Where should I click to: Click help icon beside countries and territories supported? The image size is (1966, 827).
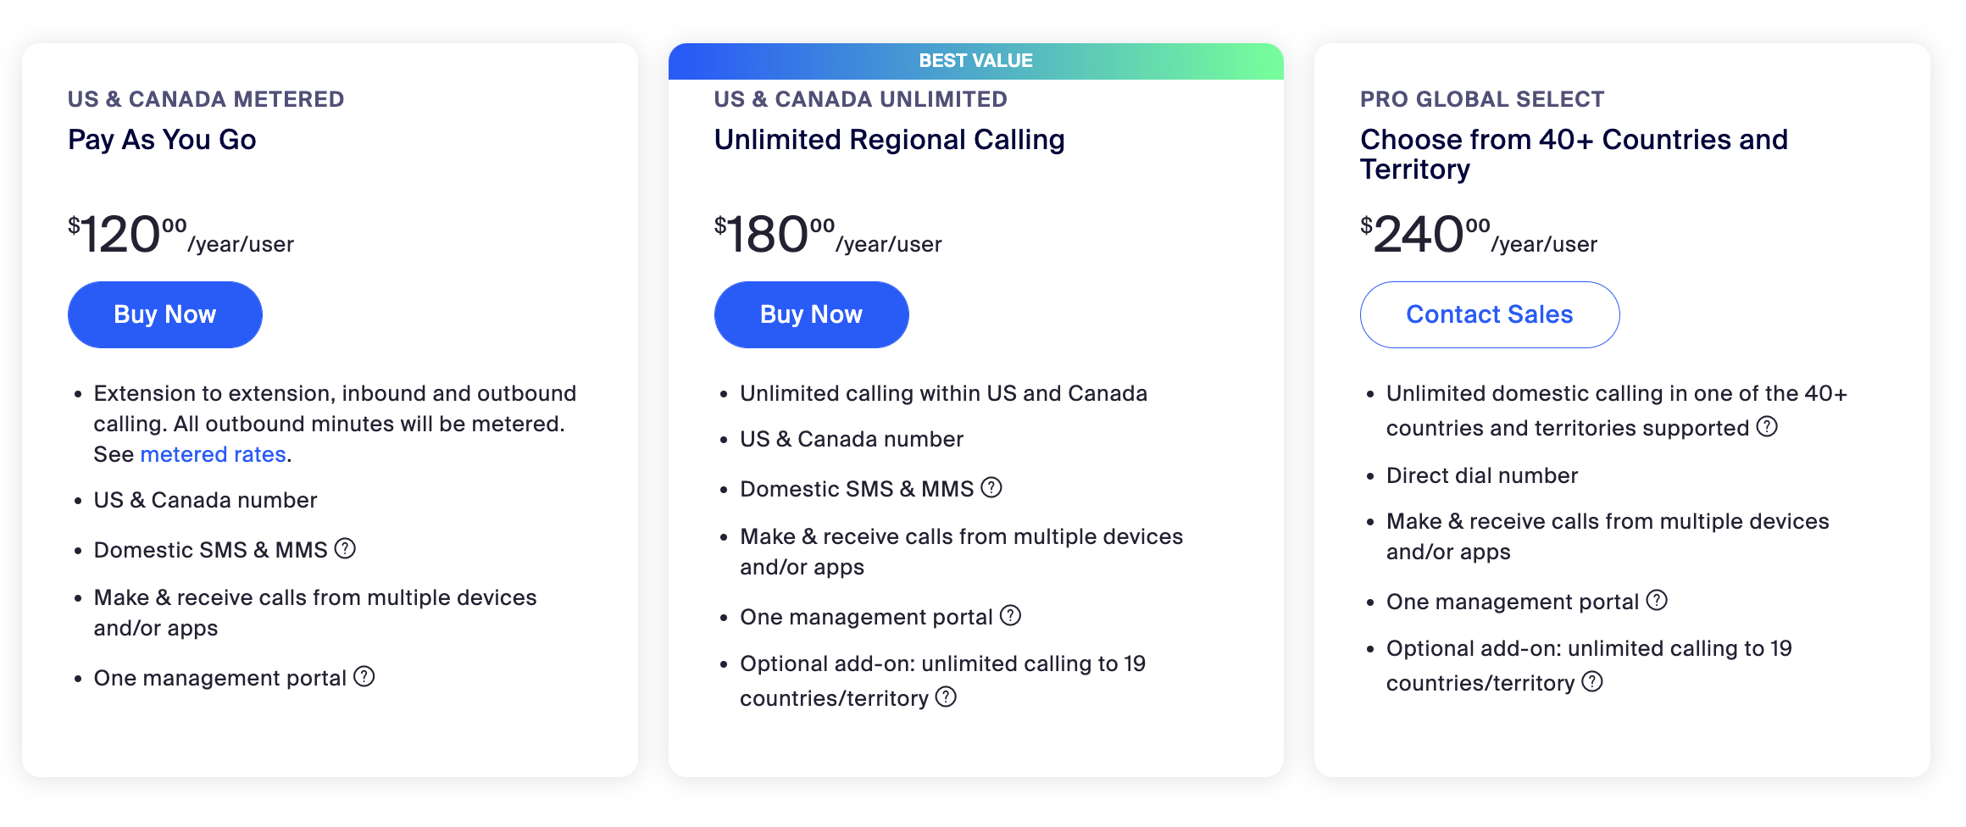click(1767, 426)
